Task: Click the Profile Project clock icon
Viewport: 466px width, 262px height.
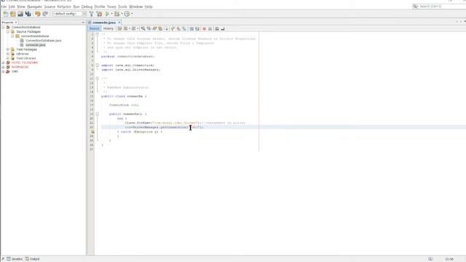Action: point(127,14)
